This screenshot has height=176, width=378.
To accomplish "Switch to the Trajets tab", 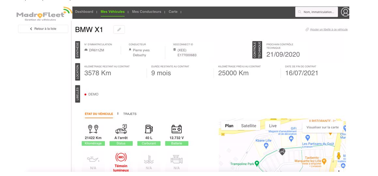I will [x=130, y=114].
